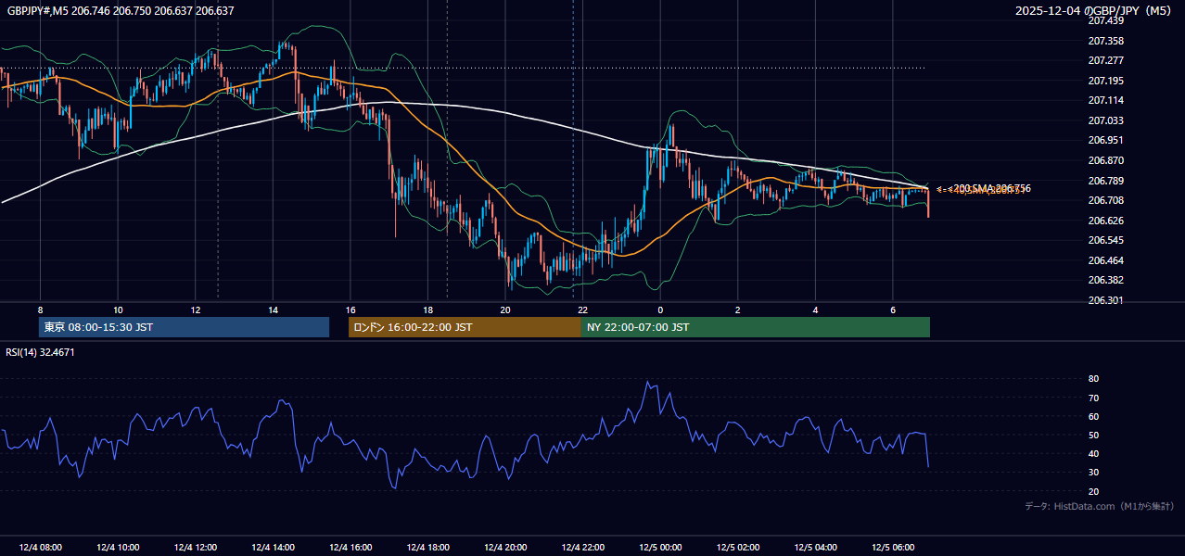1185x556 pixels.
Task: Click the 206.708 price axis label
Action: 1105,200
